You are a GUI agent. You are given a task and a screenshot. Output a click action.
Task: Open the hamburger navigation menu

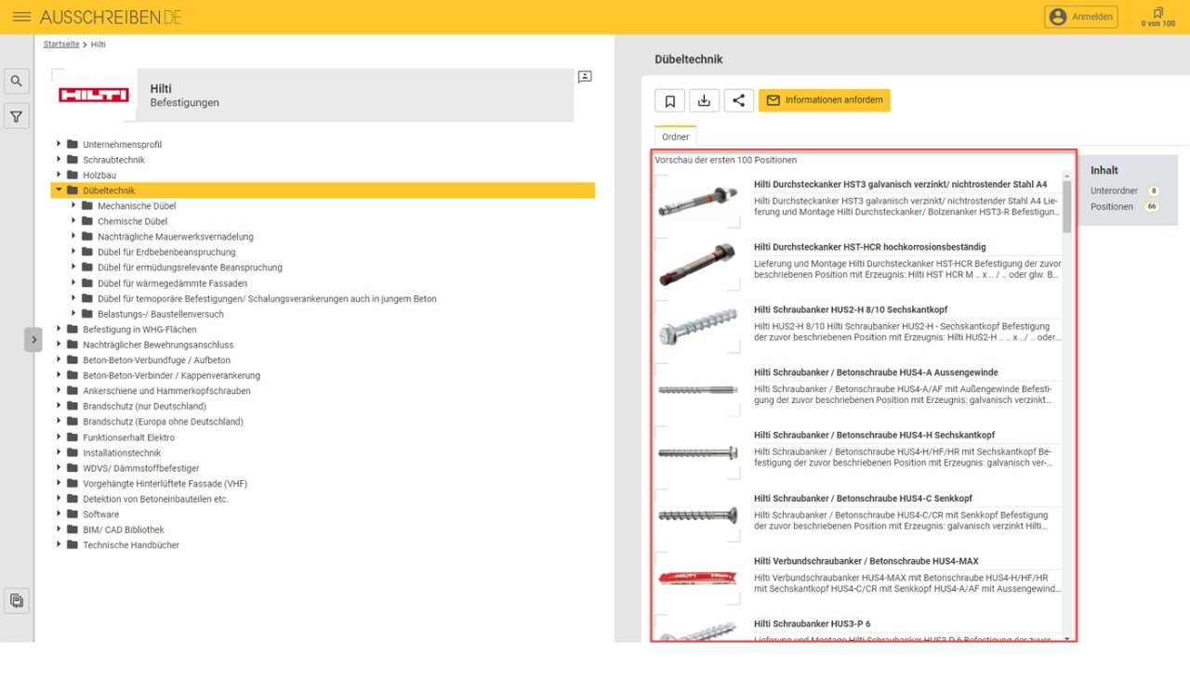(21, 16)
